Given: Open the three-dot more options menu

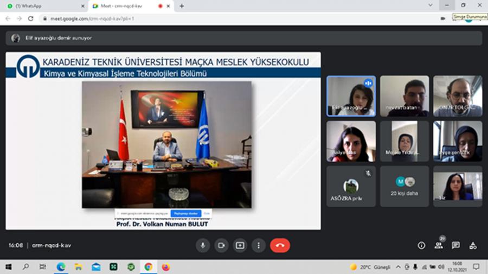Looking at the screenshot, I should (x=259, y=245).
